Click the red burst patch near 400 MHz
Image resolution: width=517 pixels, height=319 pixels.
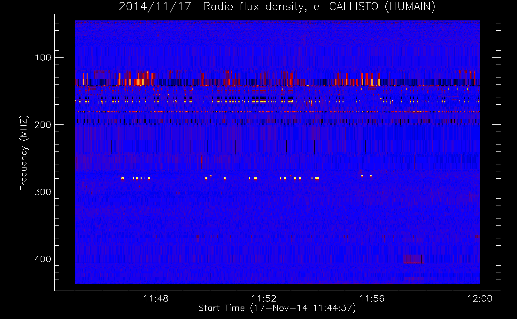point(413,259)
